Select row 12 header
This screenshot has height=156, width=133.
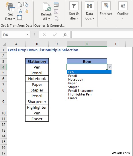3,124
